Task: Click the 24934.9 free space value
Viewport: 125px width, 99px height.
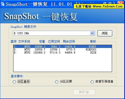Action: (x=70, y=46)
